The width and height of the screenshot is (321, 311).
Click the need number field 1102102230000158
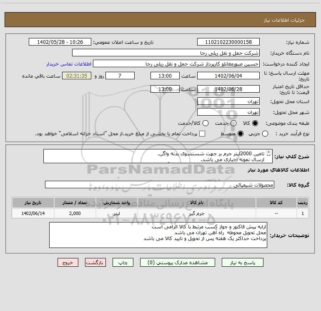pos(228,42)
